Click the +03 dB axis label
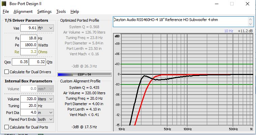 117,64
